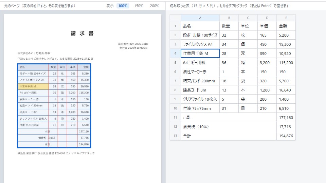
Task: Select grid unit cell '冊'
Action: [248, 108]
